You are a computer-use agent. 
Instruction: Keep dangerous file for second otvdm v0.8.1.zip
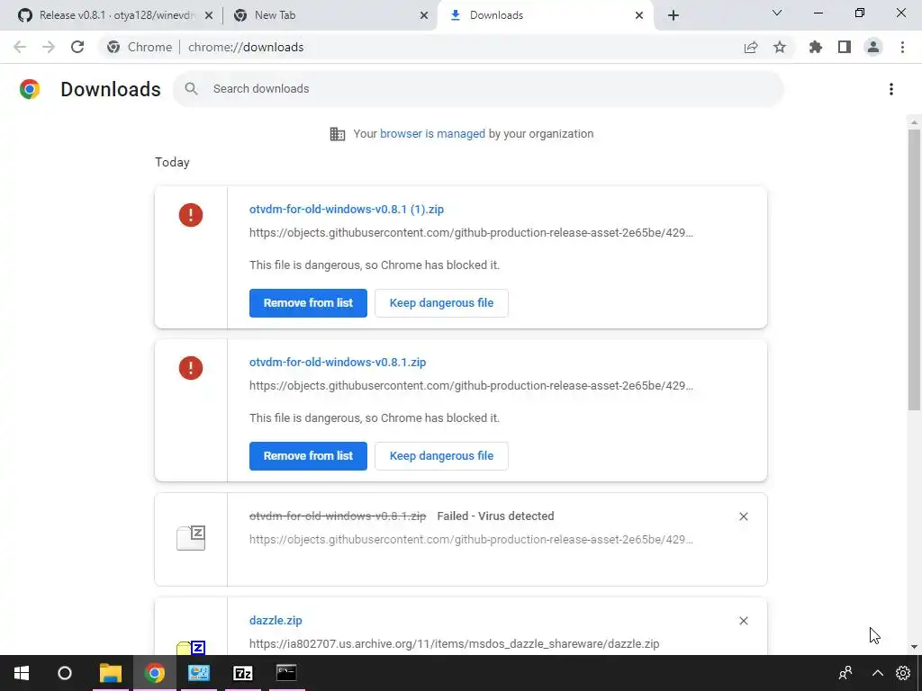pyautogui.click(x=441, y=456)
